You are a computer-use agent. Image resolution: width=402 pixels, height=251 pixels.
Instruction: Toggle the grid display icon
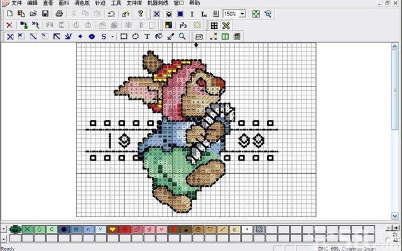(x=214, y=25)
